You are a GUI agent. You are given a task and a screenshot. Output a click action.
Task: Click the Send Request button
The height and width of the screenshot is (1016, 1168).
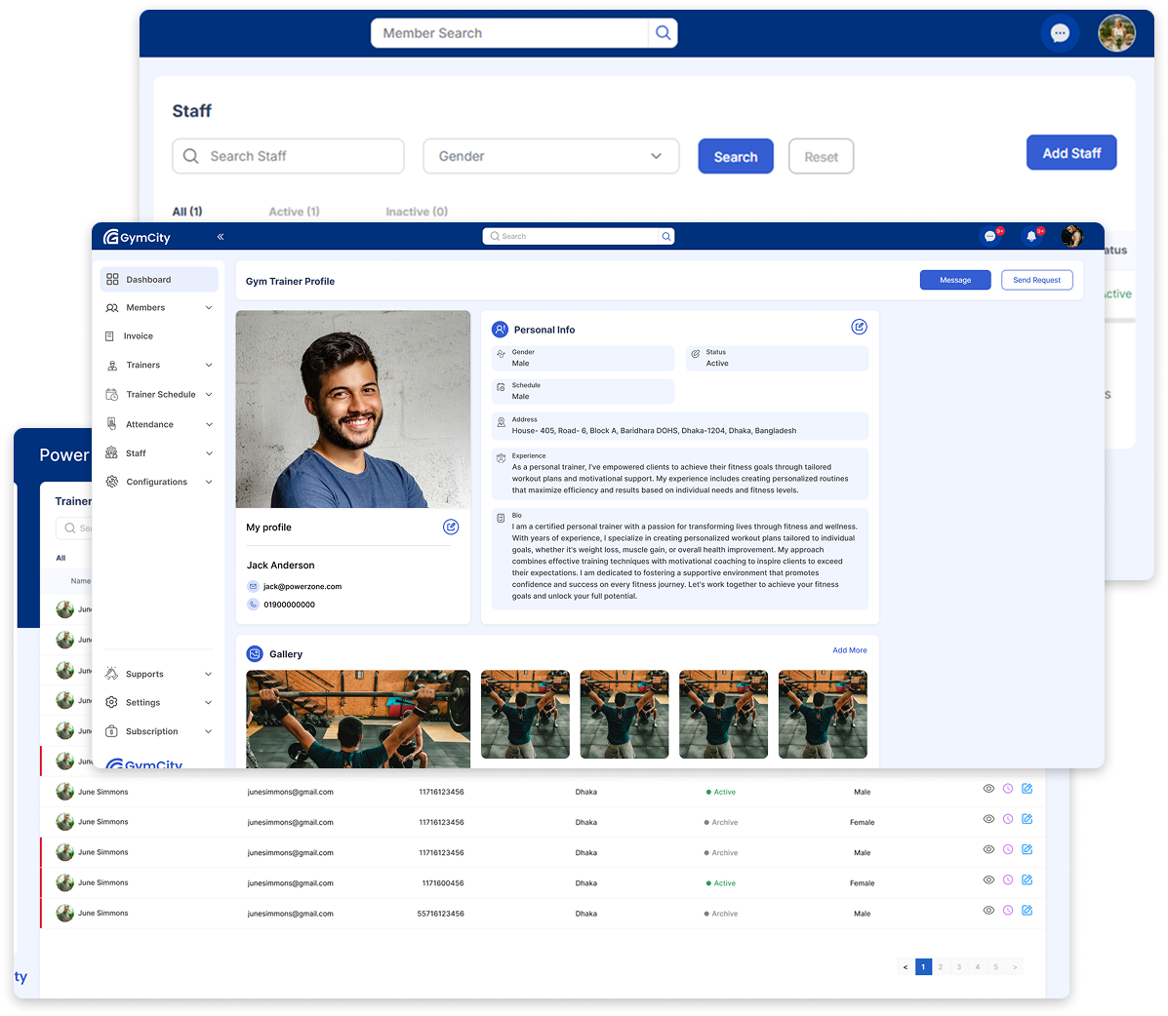coord(1037,280)
